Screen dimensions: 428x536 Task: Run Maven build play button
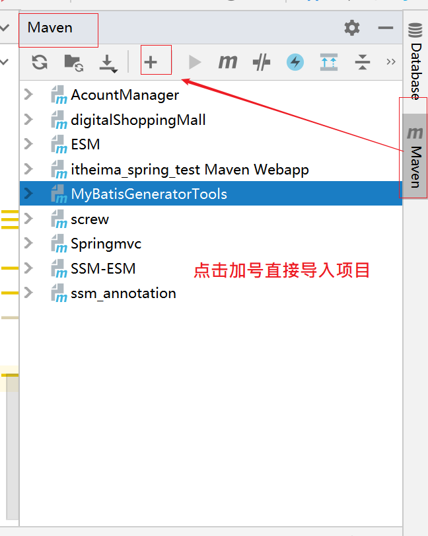195,63
